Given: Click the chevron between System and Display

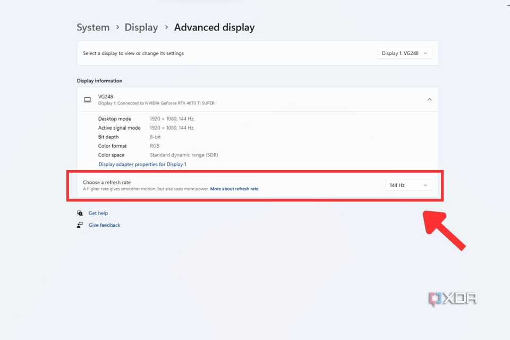Looking at the screenshot, I should tap(117, 27).
